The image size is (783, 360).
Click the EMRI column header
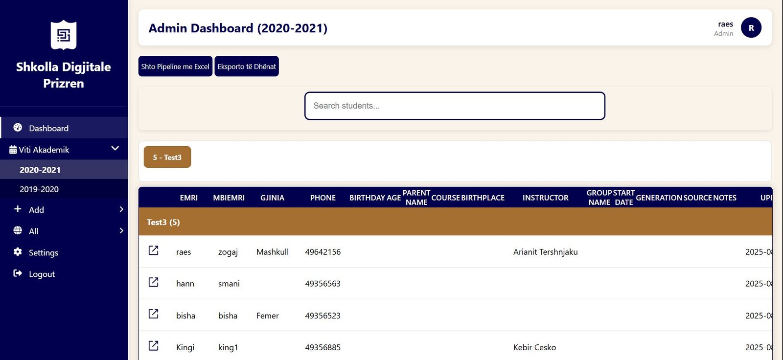pos(189,198)
